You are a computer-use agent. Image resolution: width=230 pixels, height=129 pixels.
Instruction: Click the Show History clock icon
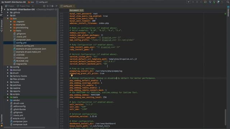click(218, 2)
